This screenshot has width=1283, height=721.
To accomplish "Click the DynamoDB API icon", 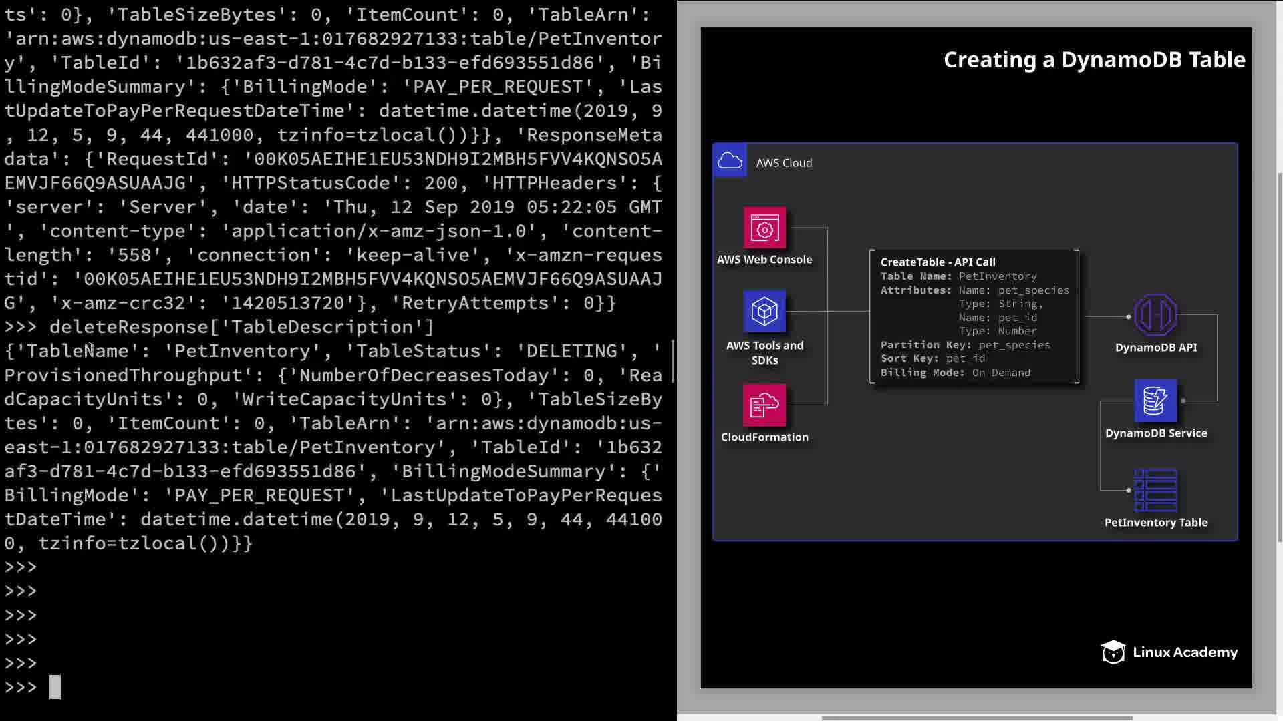I will coord(1155,315).
